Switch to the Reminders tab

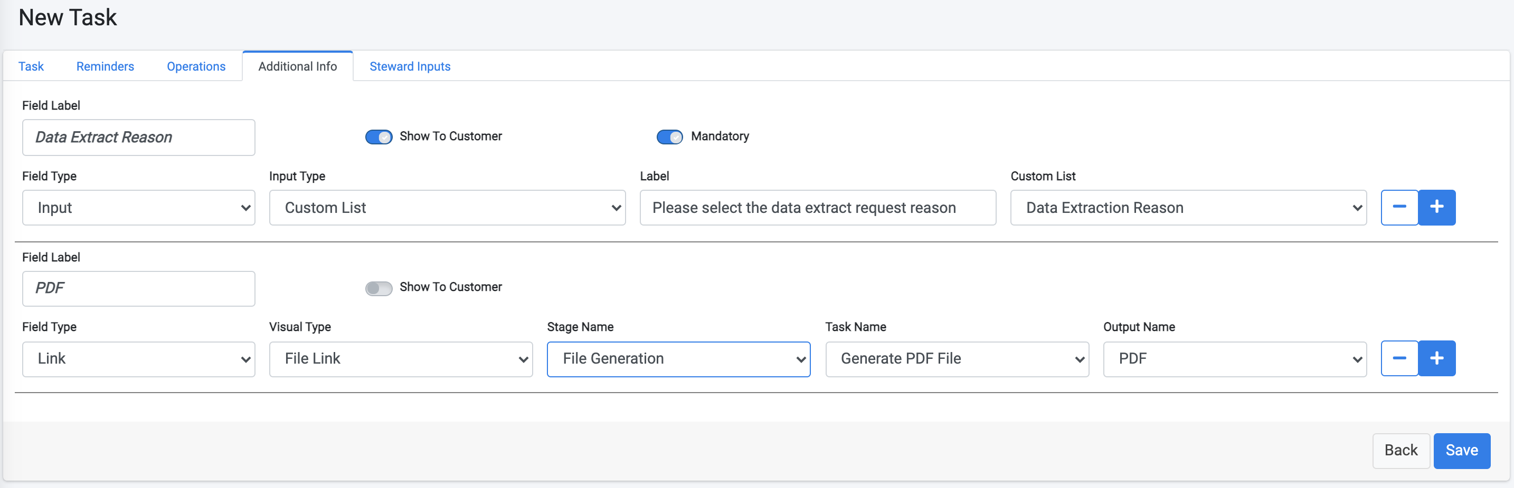(x=105, y=66)
